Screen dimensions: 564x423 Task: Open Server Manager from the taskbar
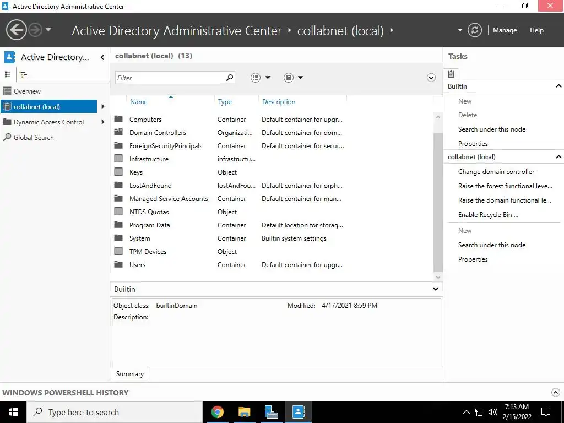pyautogui.click(x=271, y=412)
